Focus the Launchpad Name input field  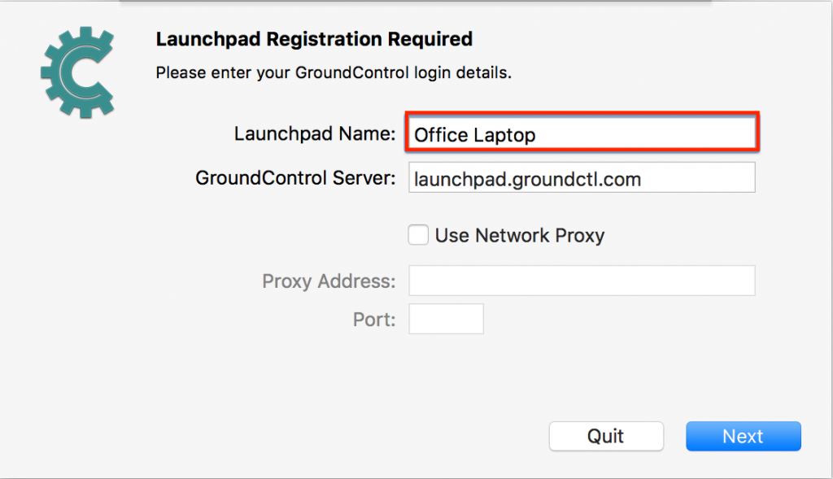coord(582,133)
